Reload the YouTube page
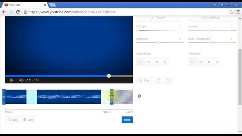The height and width of the screenshot is (136, 242). tap(18, 12)
